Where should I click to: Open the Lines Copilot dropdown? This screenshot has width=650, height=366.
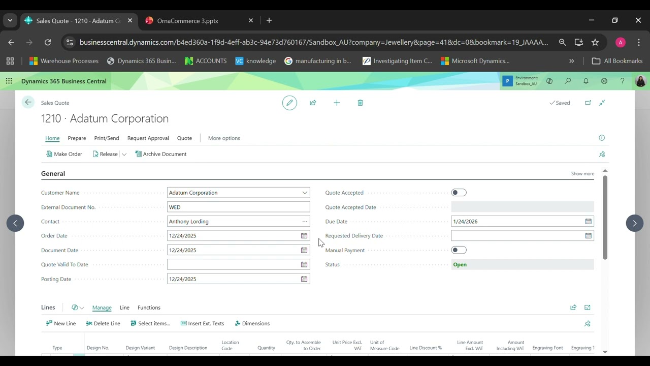[78, 308]
